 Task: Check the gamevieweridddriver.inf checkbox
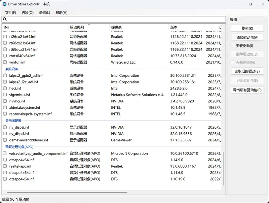click(x=5, y=140)
